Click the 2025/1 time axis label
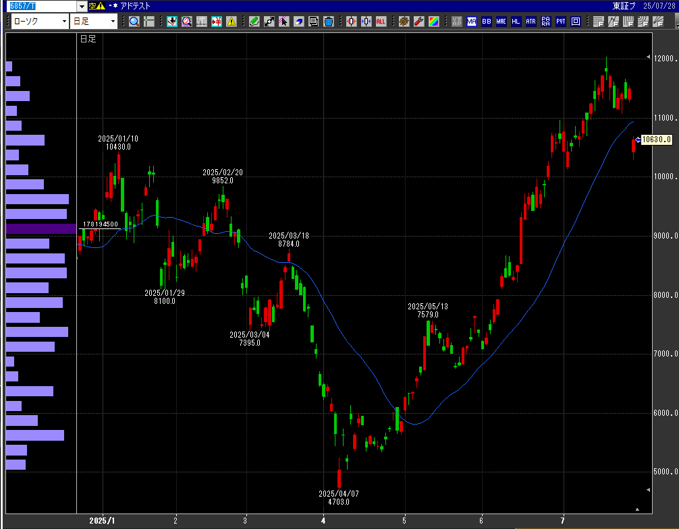Screen dimensions: 679x529 pyautogui.click(x=102, y=520)
